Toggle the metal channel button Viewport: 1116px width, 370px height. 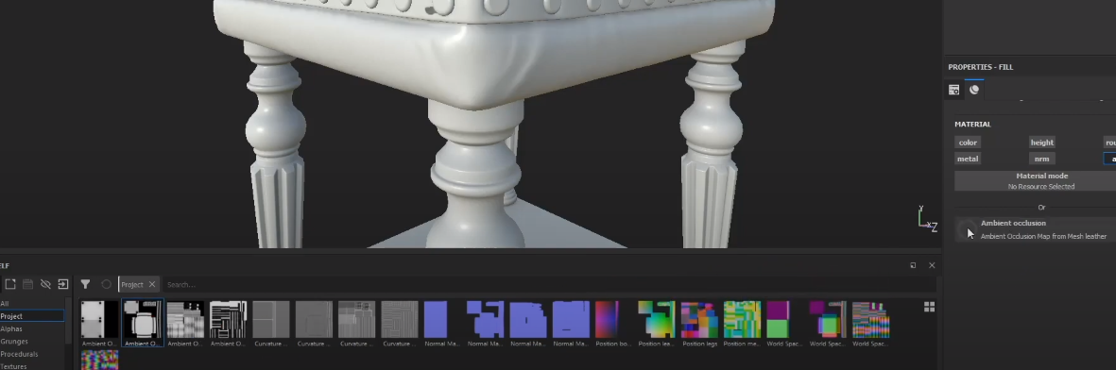968,159
